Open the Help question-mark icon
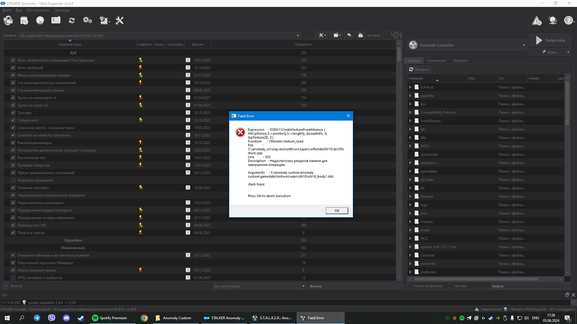Viewport: 577px width, 324px height. click(568, 21)
